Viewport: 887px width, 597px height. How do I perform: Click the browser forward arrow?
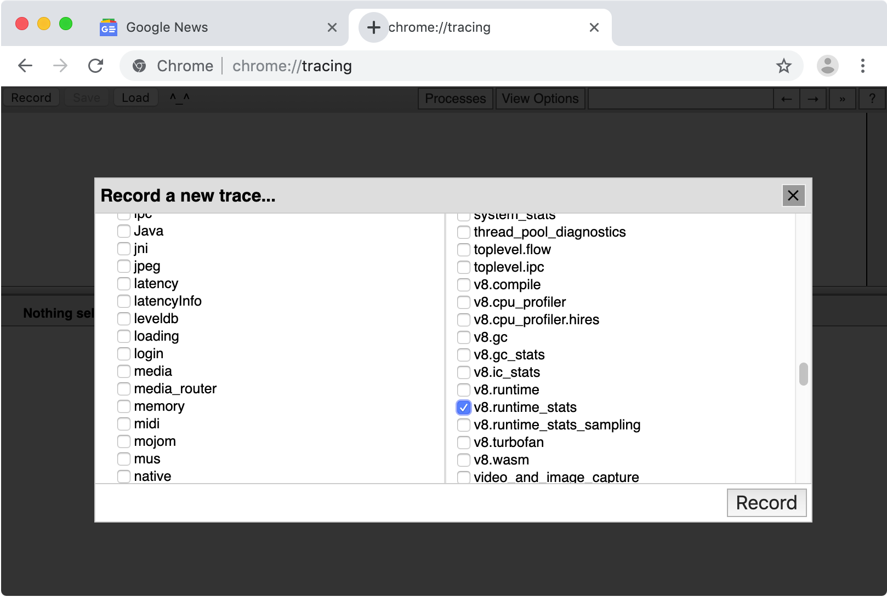tap(60, 66)
